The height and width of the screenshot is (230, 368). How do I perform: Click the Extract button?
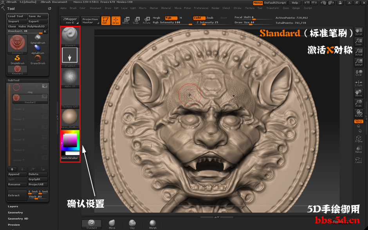coord(17,195)
